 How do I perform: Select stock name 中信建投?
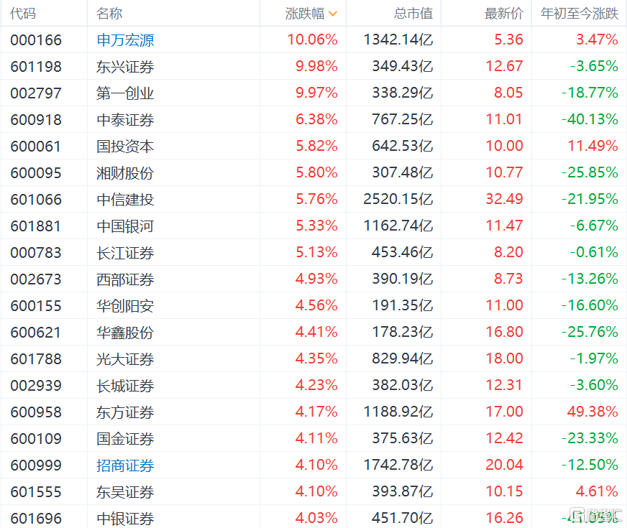[x=125, y=199]
